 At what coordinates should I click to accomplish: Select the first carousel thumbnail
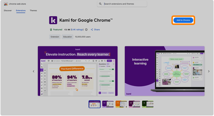[95, 104]
